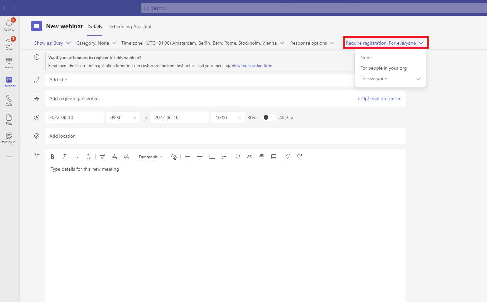Screen dimensions: 487x302
Task: Collapse the Require registration dropdown
Action: click(385, 43)
